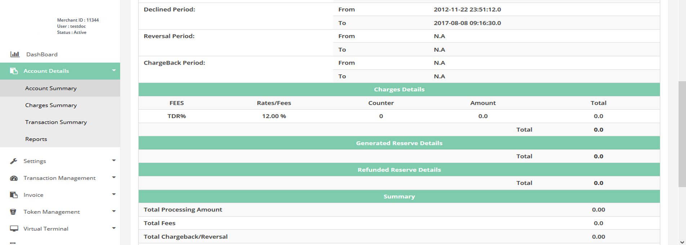This screenshot has height=245, width=686.
Task: Navigate to the DashBoard link
Action: (x=42, y=54)
